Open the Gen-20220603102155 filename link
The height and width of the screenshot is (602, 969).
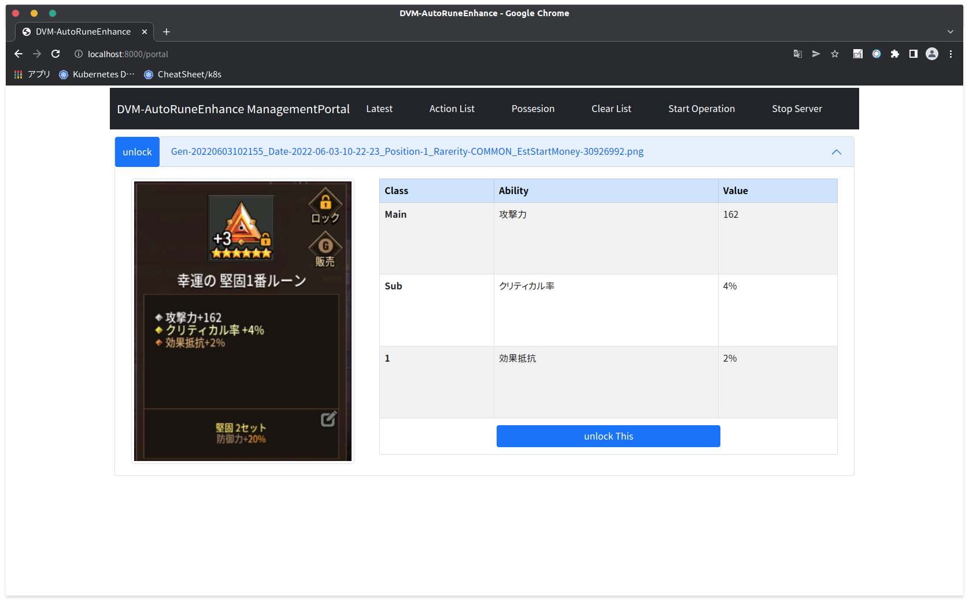[x=407, y=151]
